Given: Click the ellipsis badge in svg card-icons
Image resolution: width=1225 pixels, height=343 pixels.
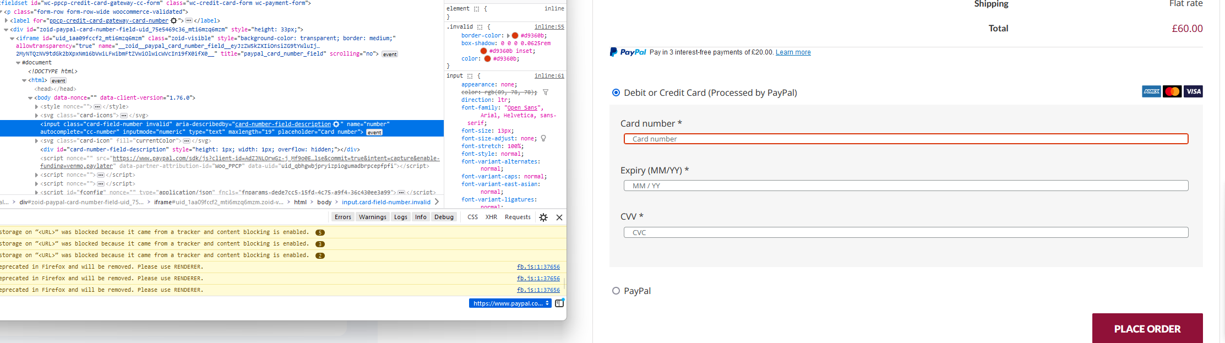Looking at the screenshot, I should click(124, 116).
